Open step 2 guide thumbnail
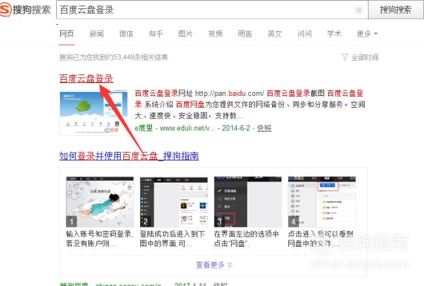The width and height of the screenshot is (424, 286). pos(174,202)
